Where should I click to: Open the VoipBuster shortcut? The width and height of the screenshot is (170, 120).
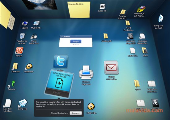point(29,66)
